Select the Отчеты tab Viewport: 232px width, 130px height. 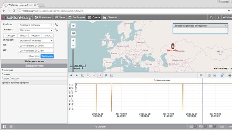pyautogui.click(x=94, y=17)
